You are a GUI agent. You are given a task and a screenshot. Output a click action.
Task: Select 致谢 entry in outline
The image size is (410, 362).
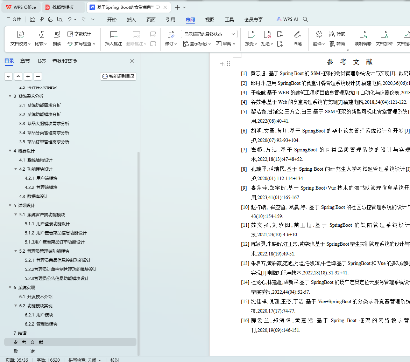tap(71, 351)
